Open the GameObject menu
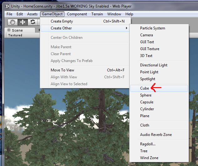This screenshot has height=166, width=198. click(x=52, y=14)
